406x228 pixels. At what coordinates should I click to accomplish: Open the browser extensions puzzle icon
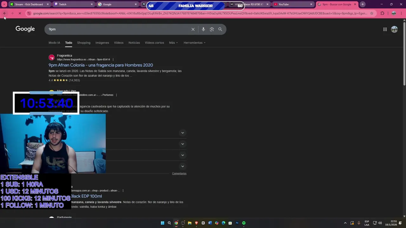[382, 13]
